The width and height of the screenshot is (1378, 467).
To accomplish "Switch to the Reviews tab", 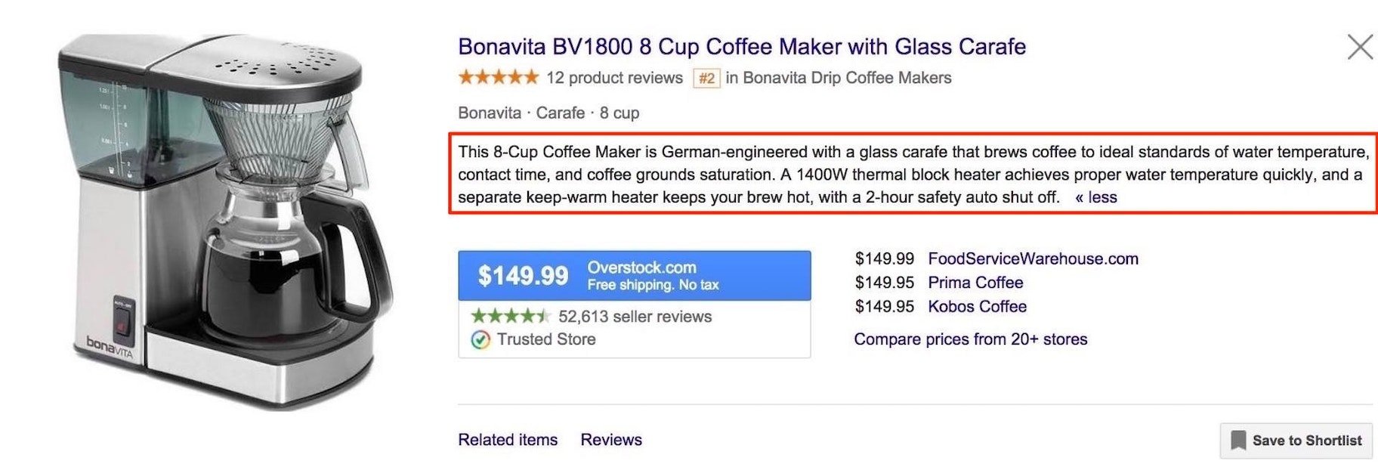I will click(x=611, y=440).
